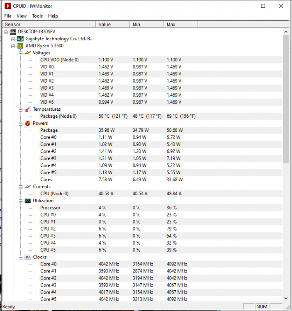Click the 79 % max CPU #2 value
Image resolution: width=292 pixels, height=311 pixels.
click(172, 228)
